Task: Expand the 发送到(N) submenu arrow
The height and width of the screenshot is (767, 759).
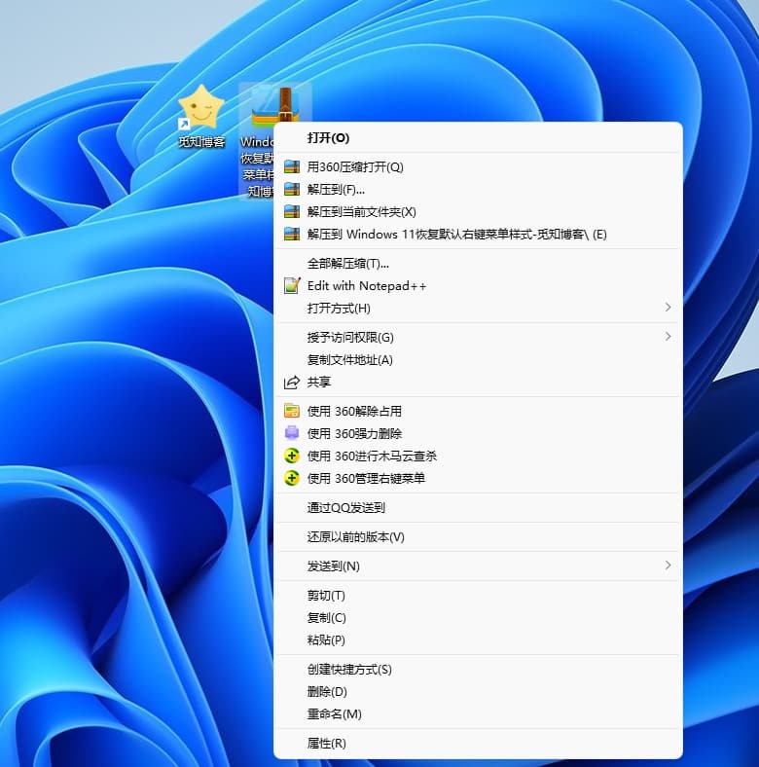Action: tap(668, 566)
